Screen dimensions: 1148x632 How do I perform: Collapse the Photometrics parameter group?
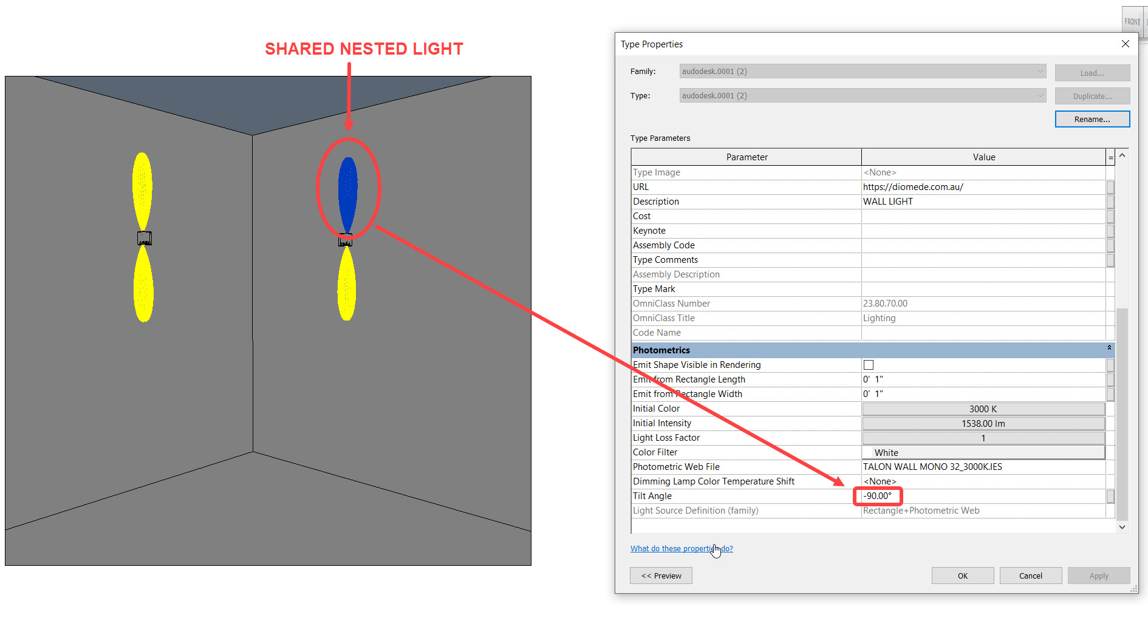click(1109, 348)
